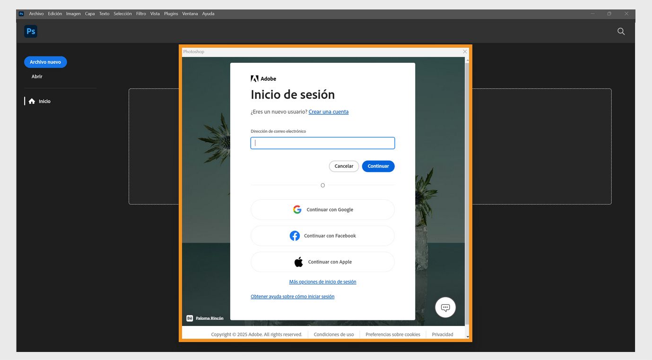Click the scrollbar down arrow in dialog
The width and height of the screenshot is (652, 360).
[x=468, y=336]
